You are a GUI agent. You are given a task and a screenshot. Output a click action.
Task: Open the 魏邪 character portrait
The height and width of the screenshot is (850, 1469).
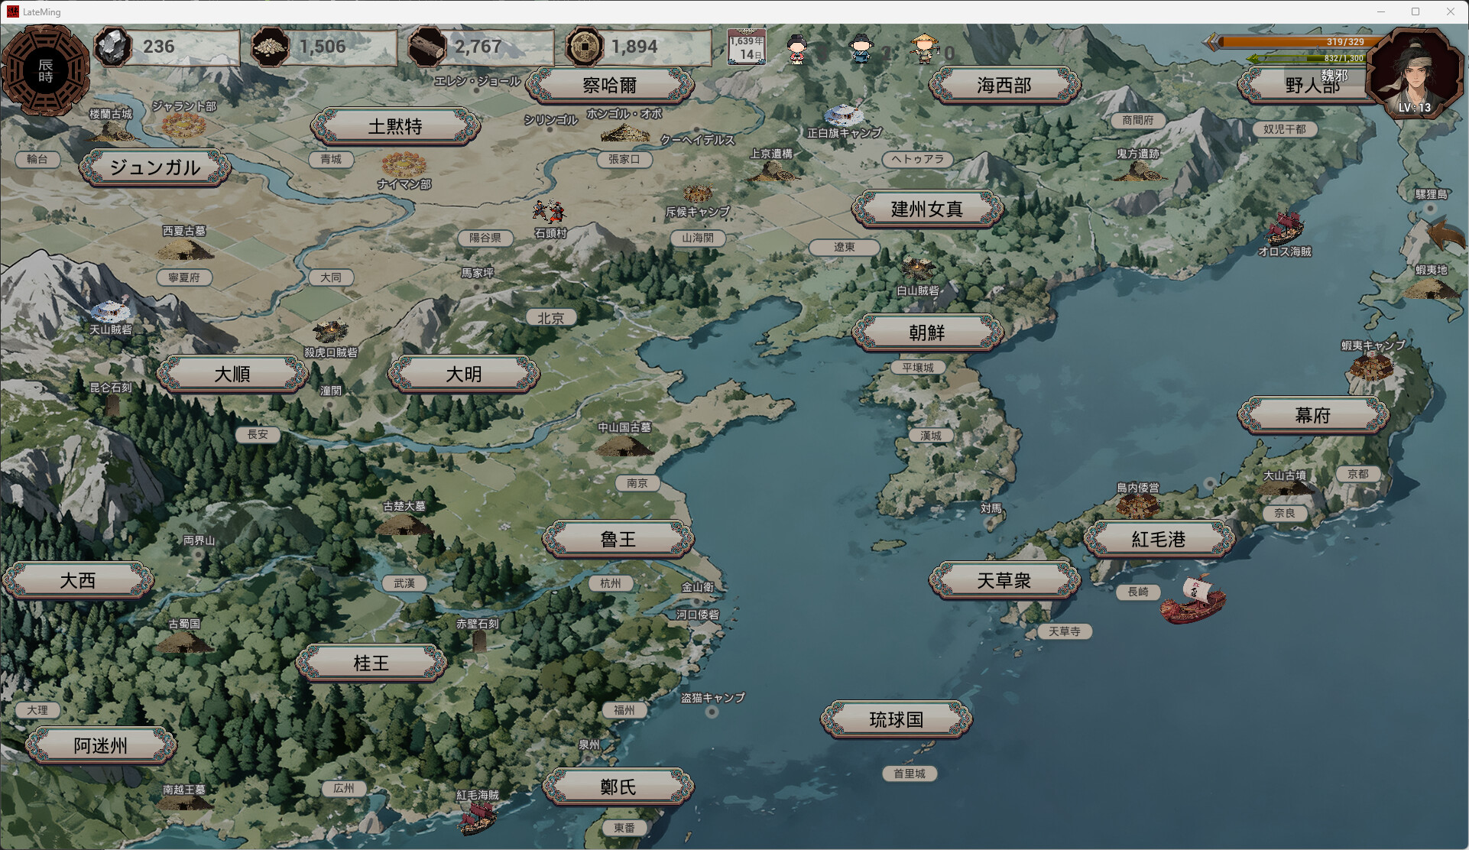pyautogui.click(x=1414, y=73)
